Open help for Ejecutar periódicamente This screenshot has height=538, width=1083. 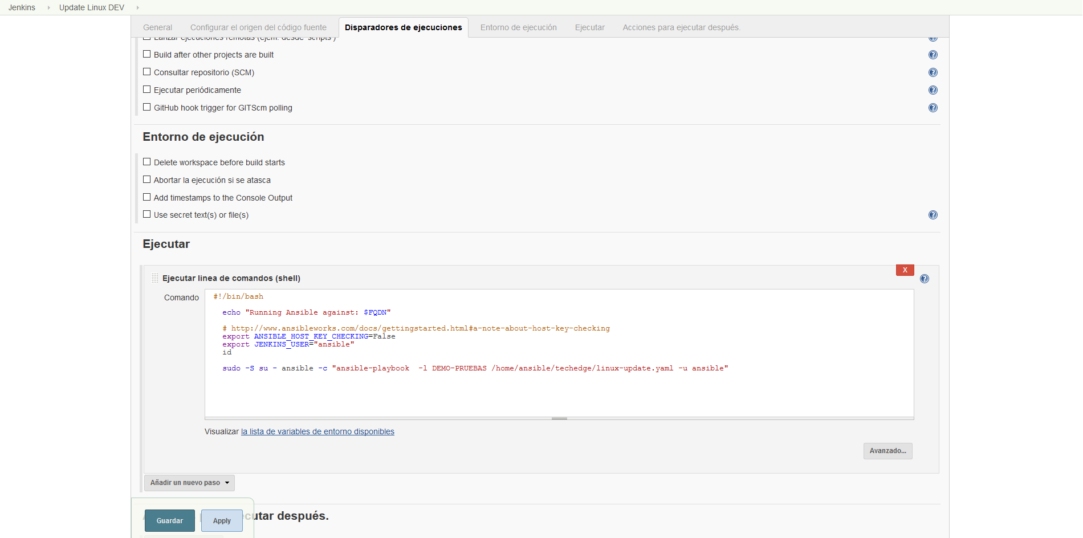[933, 90]
